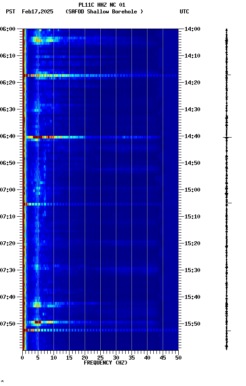Click the 06:10 PST time label
Screen dimensions: 246x386
(x=8, y=56)
